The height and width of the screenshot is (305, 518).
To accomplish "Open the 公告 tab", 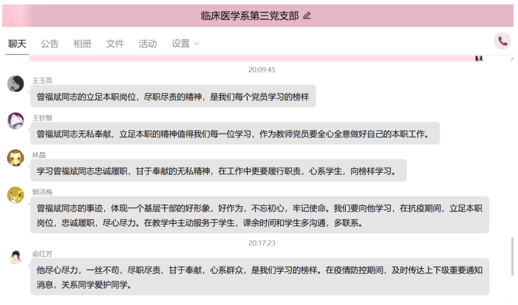I will (50, 44).
